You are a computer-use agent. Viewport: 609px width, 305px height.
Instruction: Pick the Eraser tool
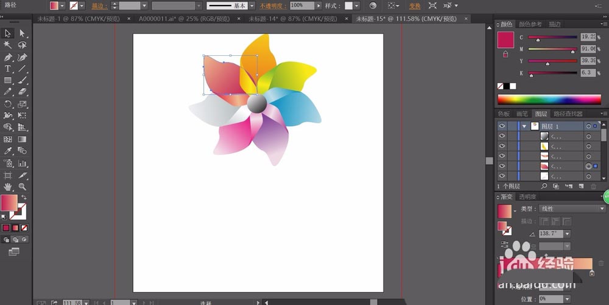point(22,92)
